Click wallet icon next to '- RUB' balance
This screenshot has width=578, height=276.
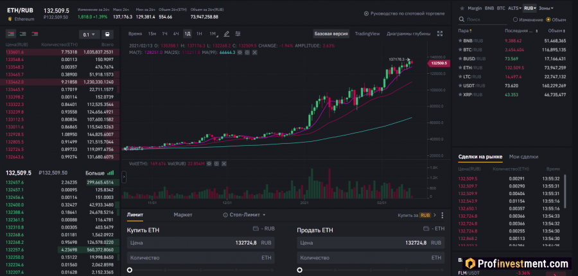pyautogui.click(x=256, y=229)
